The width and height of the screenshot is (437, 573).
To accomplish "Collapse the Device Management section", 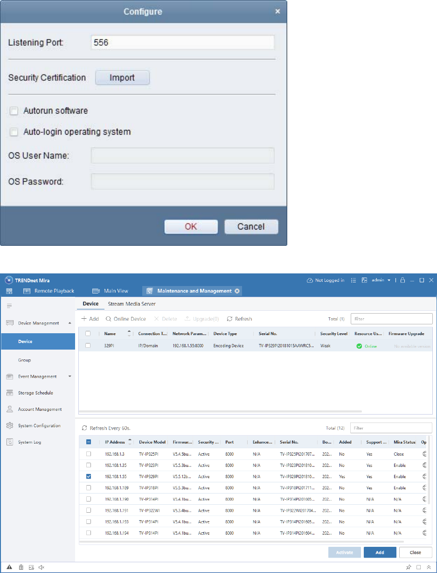I will click(70, 323).
